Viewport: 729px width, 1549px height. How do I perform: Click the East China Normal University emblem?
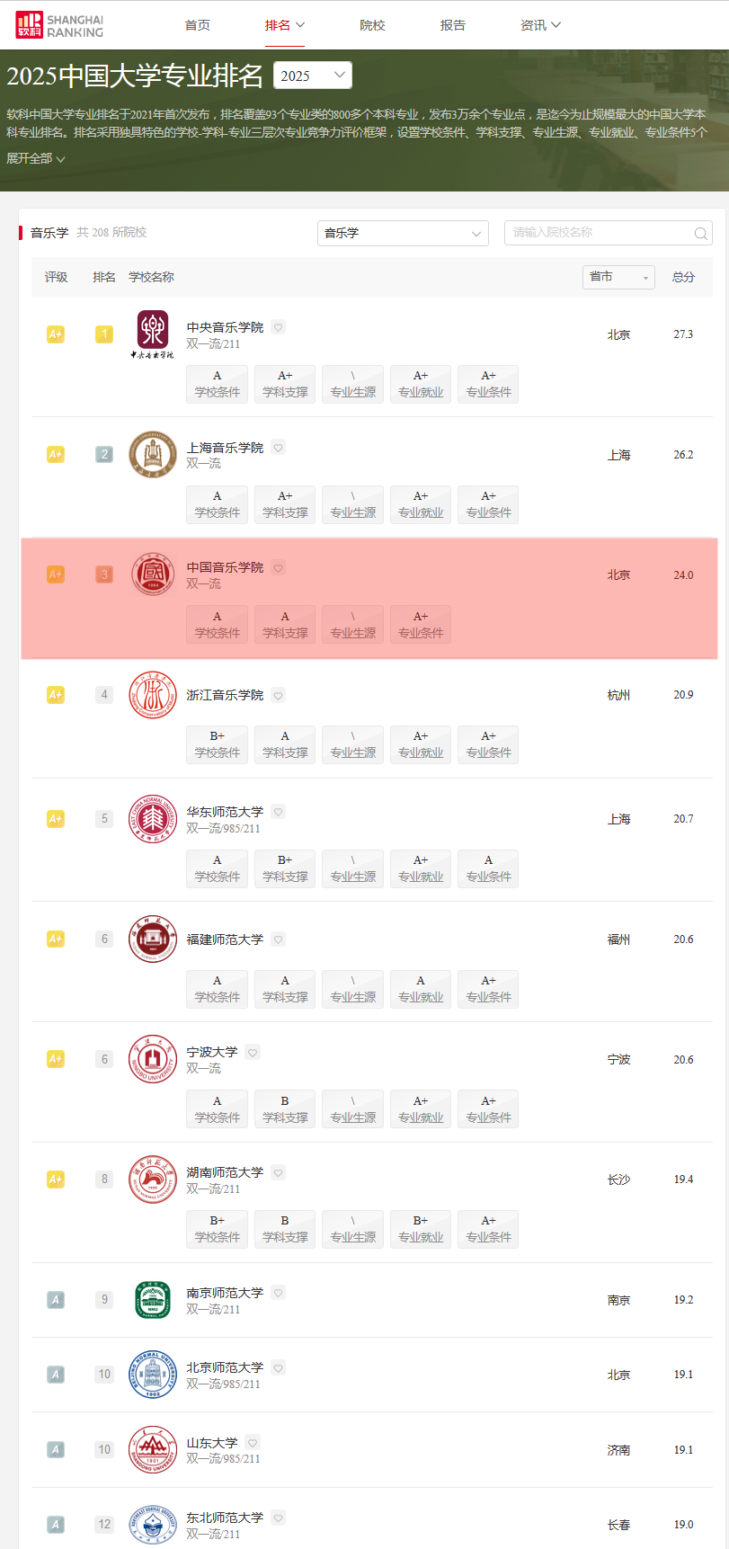click(152, 819)
